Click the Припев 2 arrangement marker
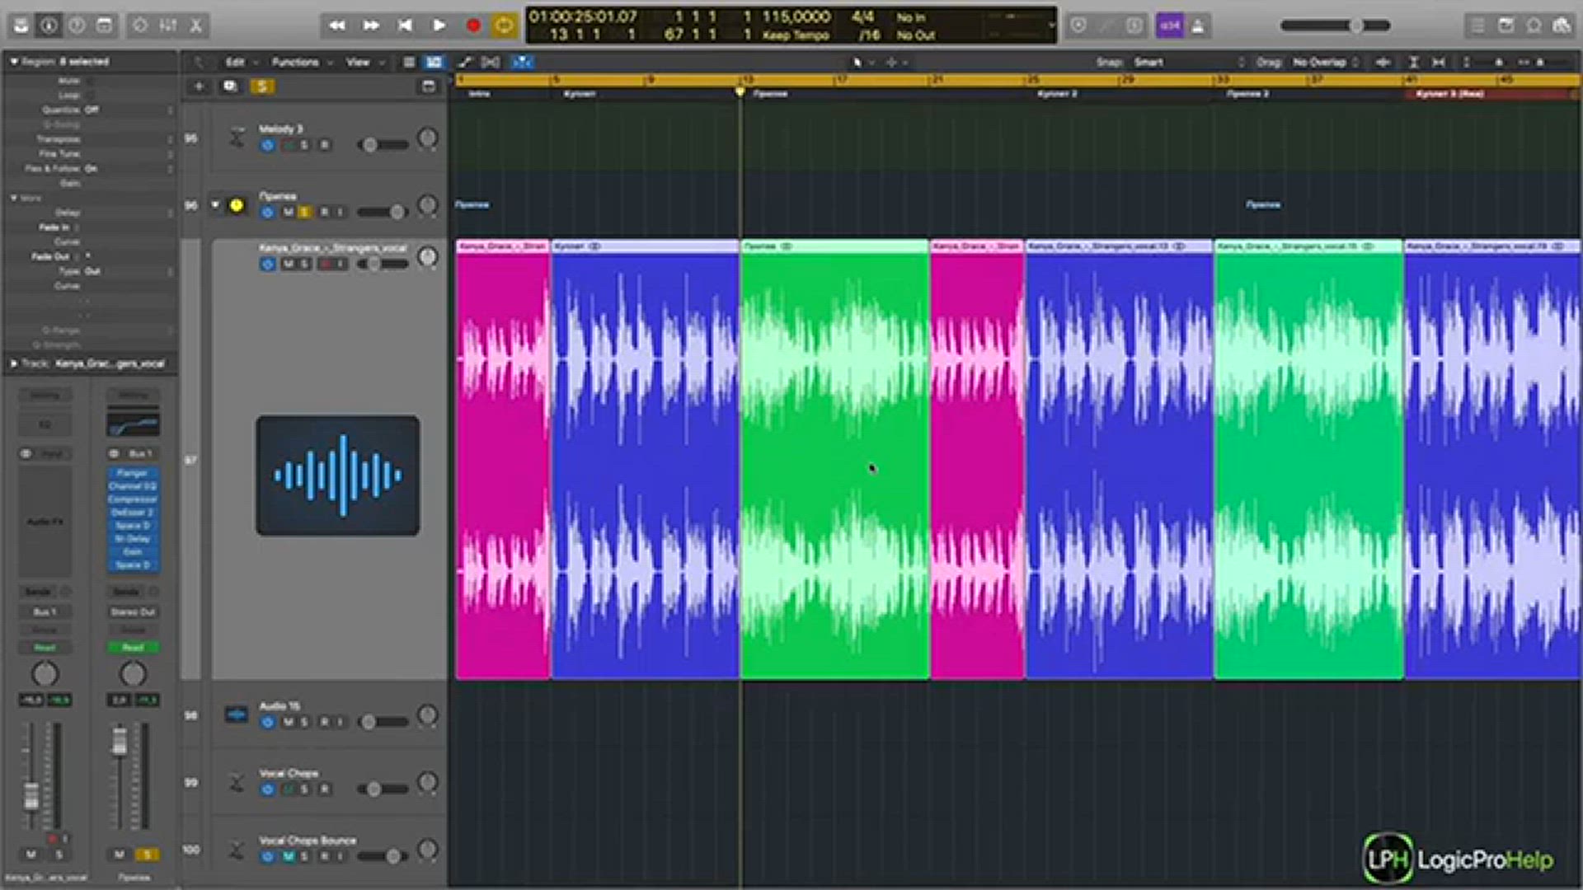Image resolution: width=1583 pixels, height=890 pixels. [x=1247, y=94]
